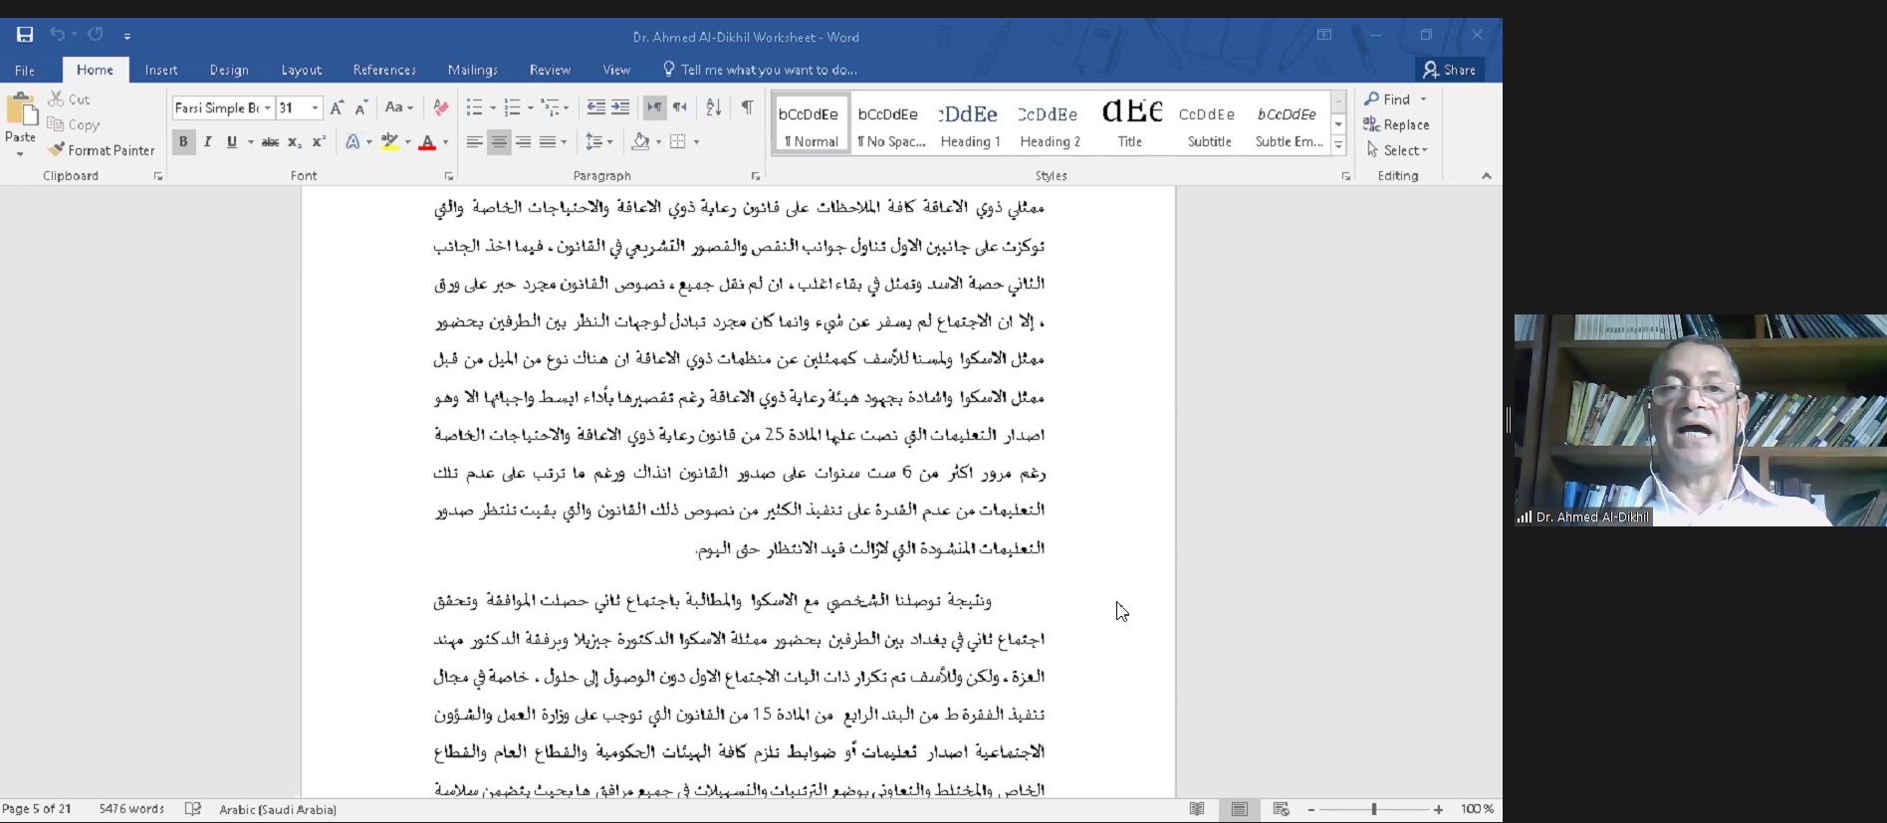1887x823 pixels.
Task: Apply red font color
Action: 427,142
